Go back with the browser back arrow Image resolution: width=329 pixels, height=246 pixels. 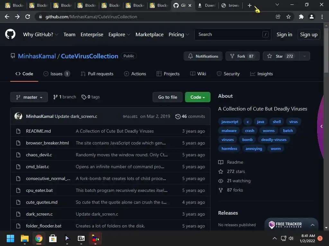7,17
